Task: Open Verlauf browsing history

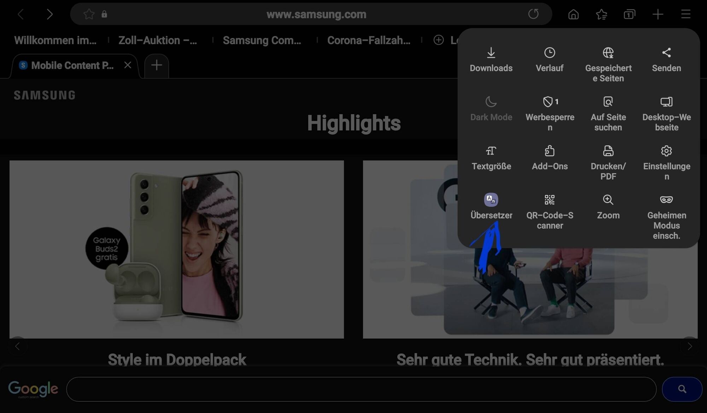Action: point(549,59)
